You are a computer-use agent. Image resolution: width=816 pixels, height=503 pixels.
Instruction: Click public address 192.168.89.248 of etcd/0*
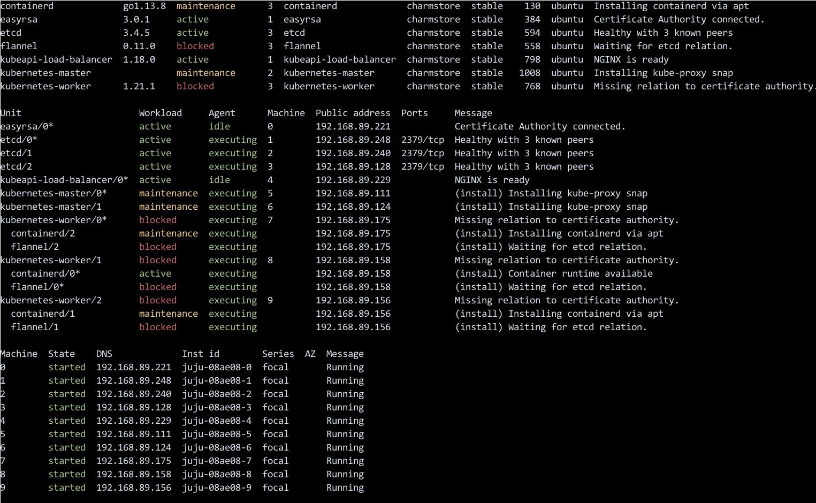tap(353, 140)
